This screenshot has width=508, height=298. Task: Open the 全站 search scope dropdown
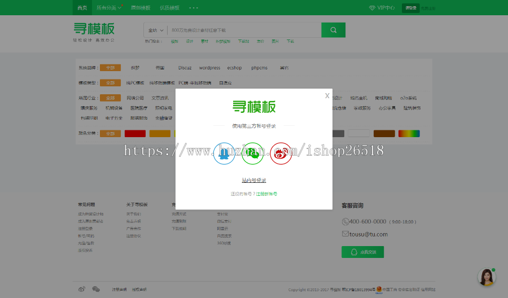(x=156, y=30)
